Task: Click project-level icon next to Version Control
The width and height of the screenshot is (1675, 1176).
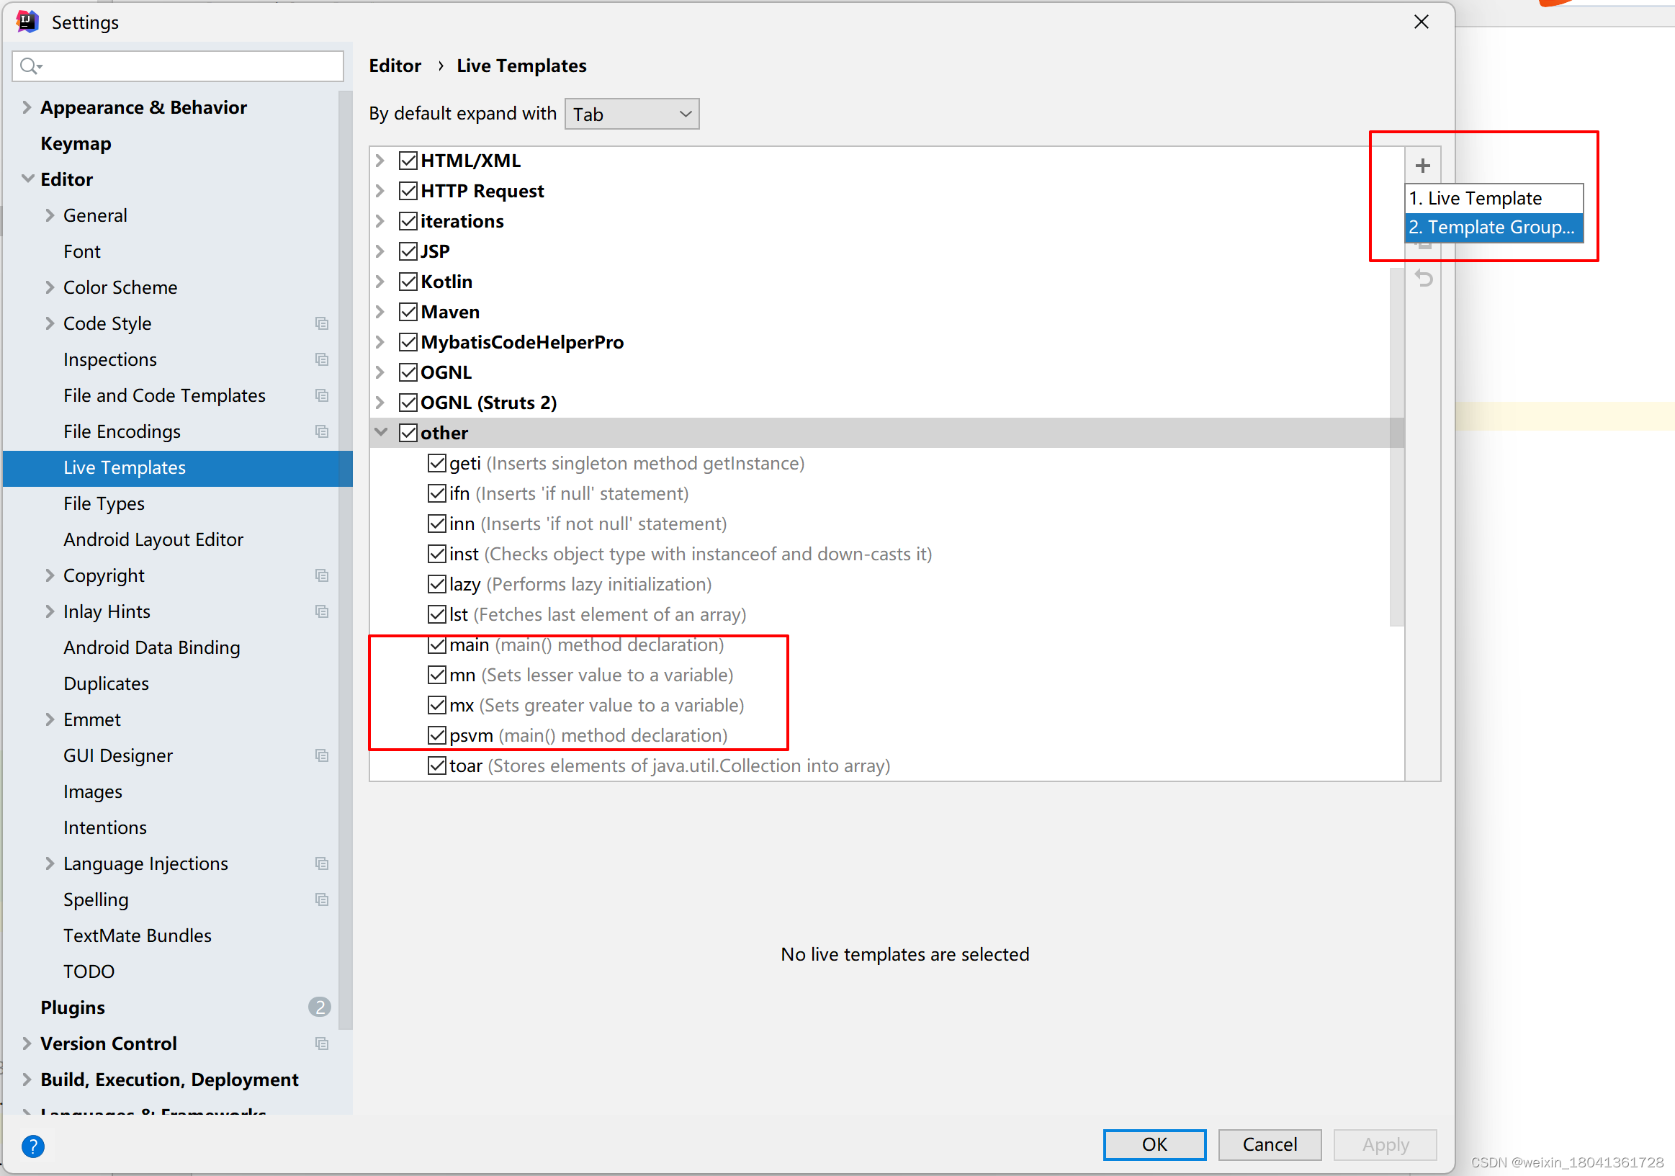Action: 322,1043
